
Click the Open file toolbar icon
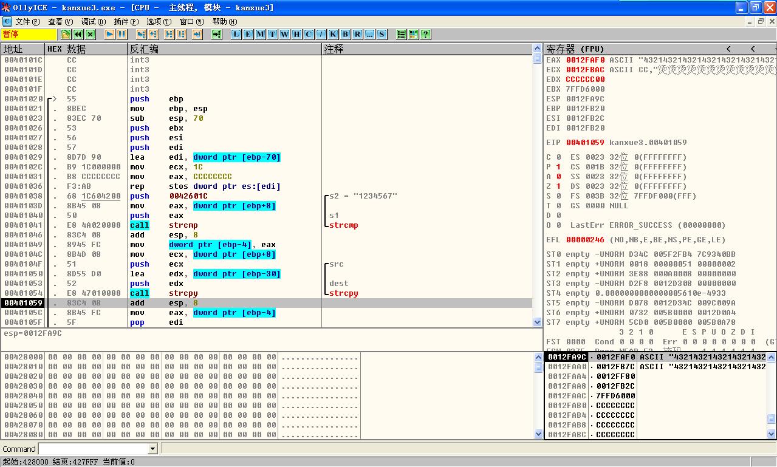[66, 35]
